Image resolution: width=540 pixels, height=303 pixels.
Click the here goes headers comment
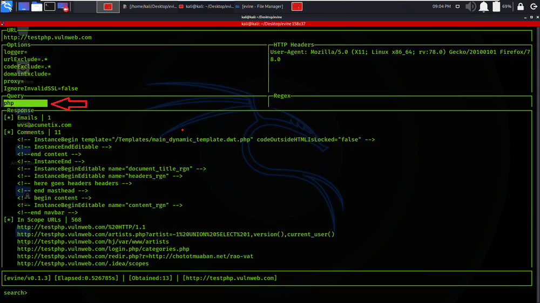click(75, 183)
